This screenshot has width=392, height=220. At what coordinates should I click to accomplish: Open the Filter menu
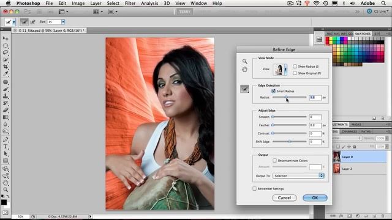(x=130, y=3)
